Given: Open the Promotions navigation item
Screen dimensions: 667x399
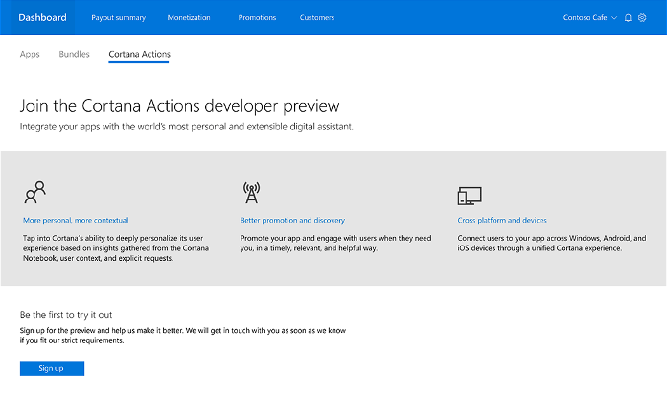Looking at the screenshot, I should (257, 18).
